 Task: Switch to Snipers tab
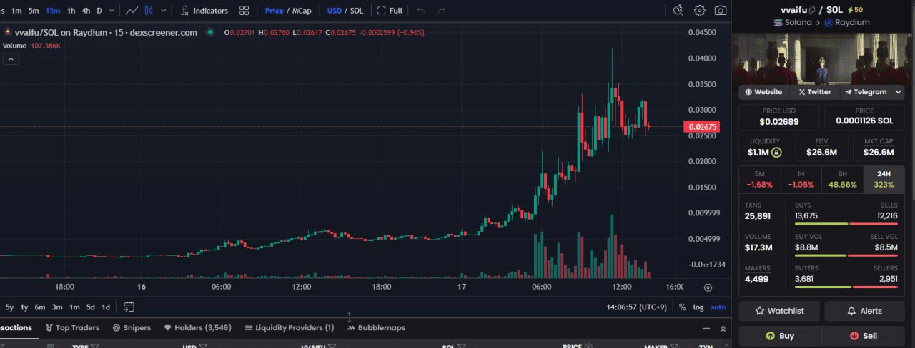point(132,328)
